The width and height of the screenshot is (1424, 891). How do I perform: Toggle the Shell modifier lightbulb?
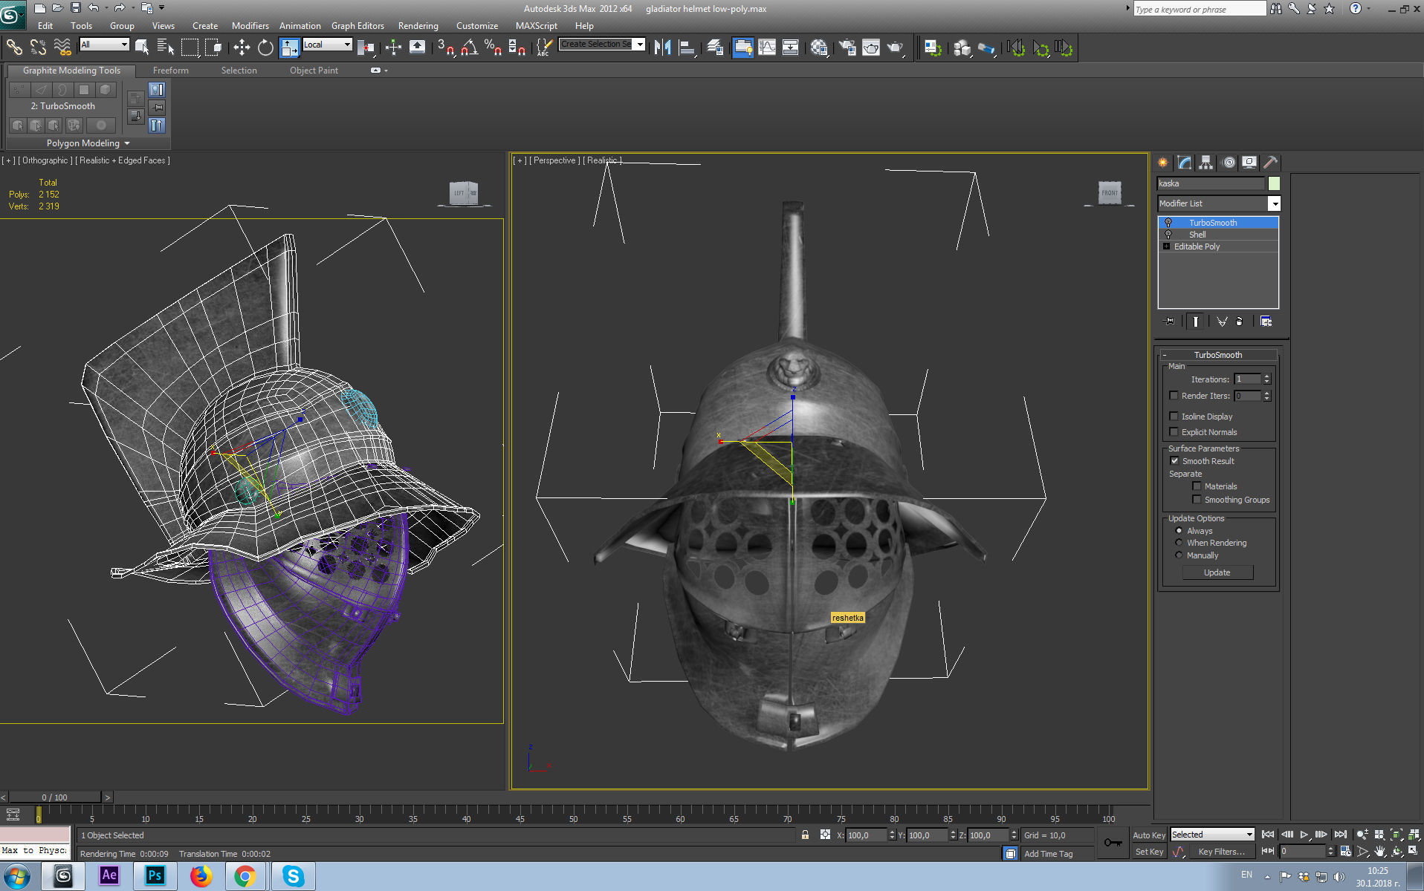click(x=1168, y=235)
